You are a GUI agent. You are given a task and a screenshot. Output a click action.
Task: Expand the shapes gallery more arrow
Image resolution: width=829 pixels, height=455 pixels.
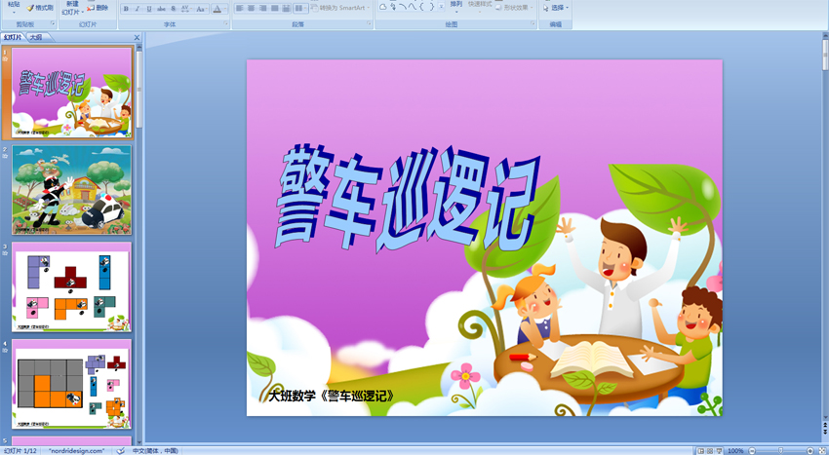442,7
